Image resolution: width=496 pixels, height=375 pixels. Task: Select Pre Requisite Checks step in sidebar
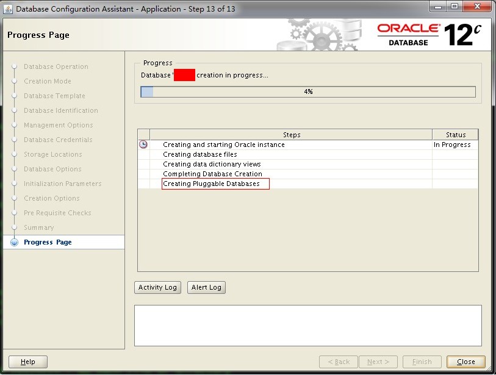pyautogui.click(x=57, y=213)
